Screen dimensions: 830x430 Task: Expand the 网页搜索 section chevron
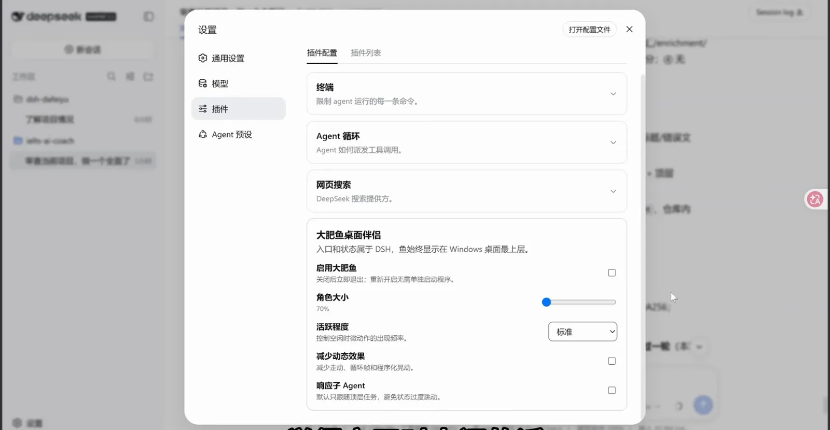tap(613, 191)
